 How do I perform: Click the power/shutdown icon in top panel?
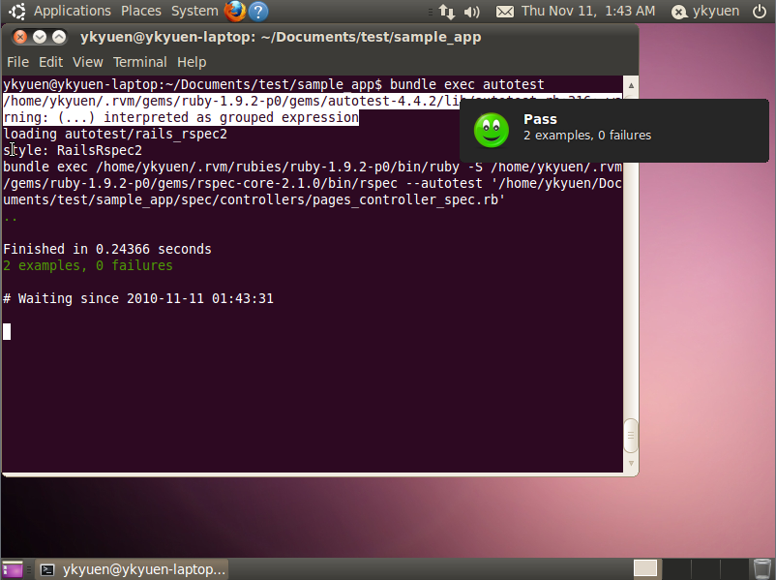click(x=759, y=12)
